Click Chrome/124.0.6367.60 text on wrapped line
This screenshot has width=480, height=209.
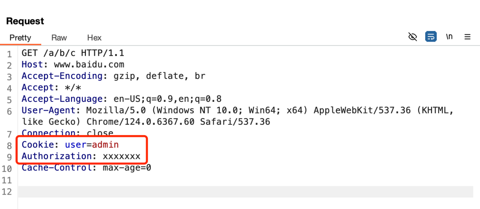point(142,122)
